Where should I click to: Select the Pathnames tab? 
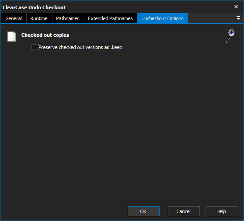tap(68, 18)
